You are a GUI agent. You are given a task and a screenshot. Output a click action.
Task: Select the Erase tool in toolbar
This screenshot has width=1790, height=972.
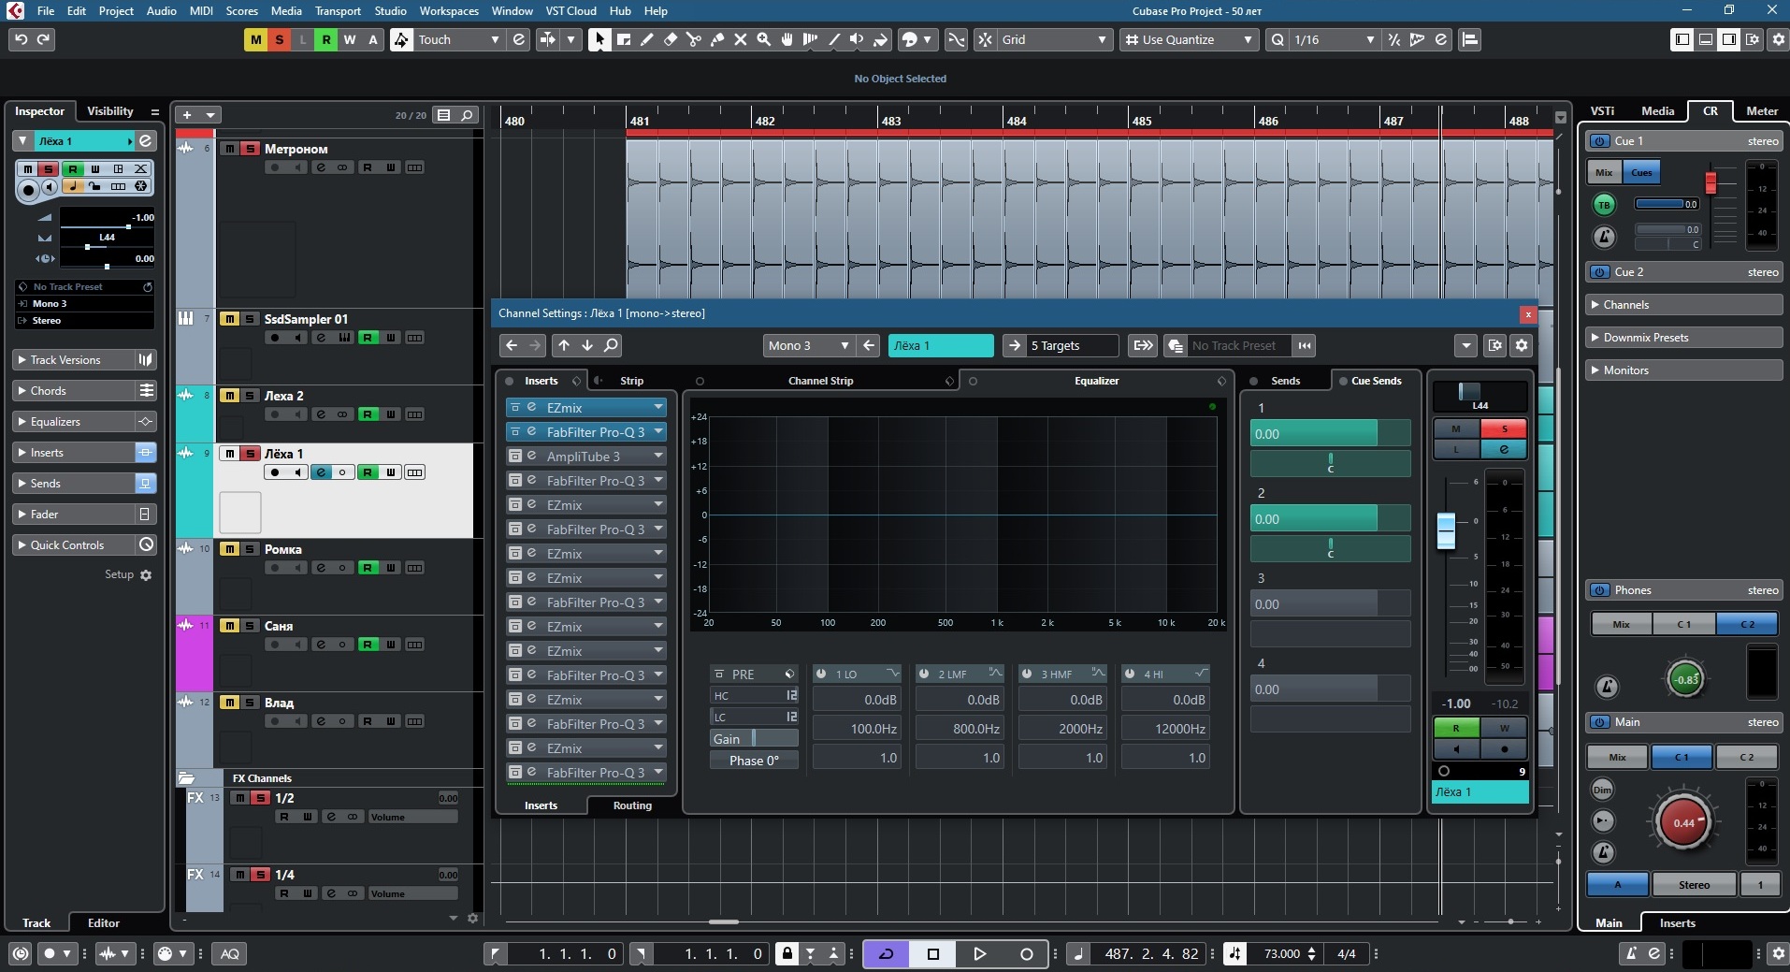point(670,39)
